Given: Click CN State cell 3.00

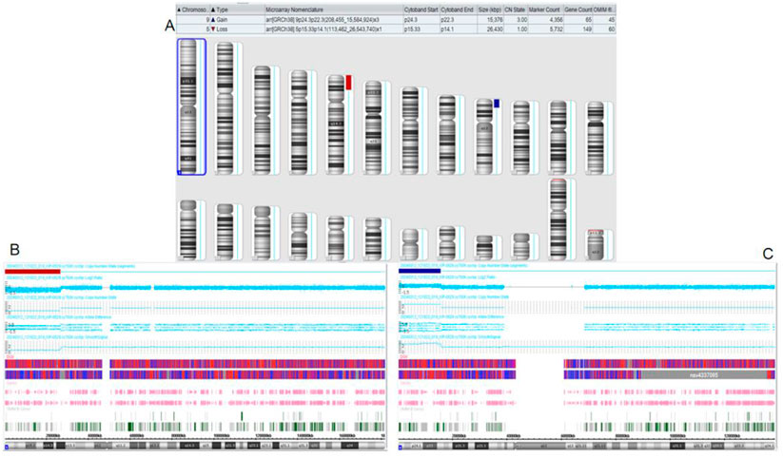Looking at the screenshot, I should point(516,20).
